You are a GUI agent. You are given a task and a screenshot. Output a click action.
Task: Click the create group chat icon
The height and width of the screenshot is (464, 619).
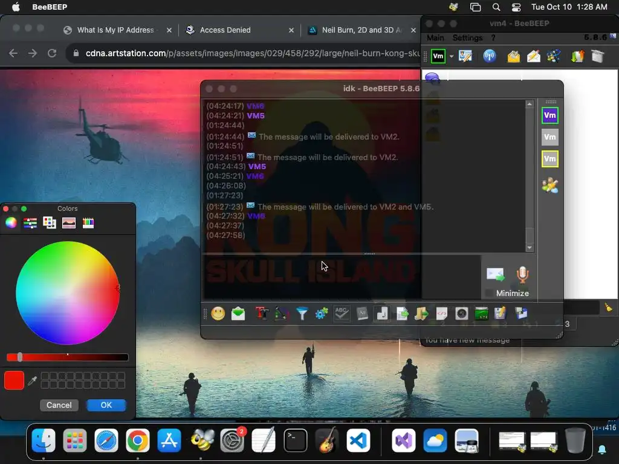[x=554, y=56]
